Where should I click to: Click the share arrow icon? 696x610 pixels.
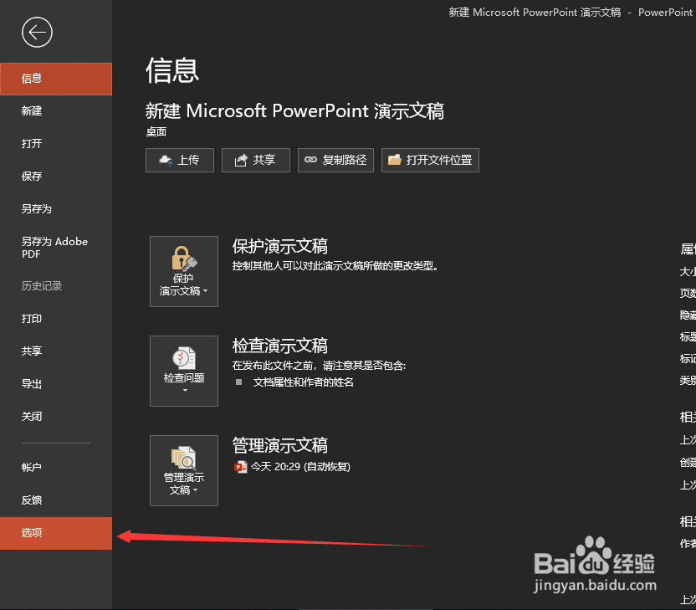coord(241,161)
